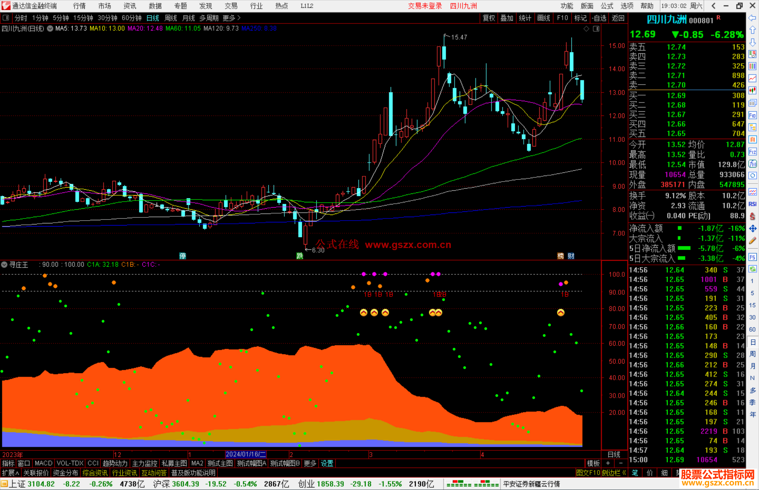Open the 模板 template dropdown
This screenshot has height=490, width=759.
click(x=593, y=463)
